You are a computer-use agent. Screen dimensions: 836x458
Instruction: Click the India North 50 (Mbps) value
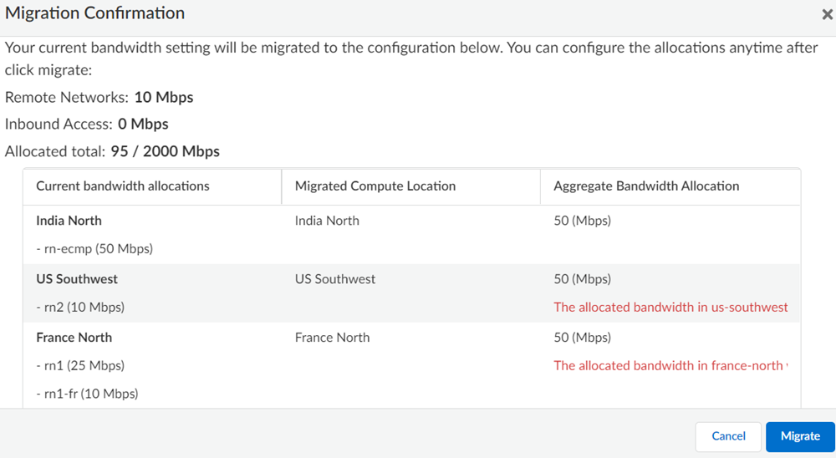click(582, 221)
